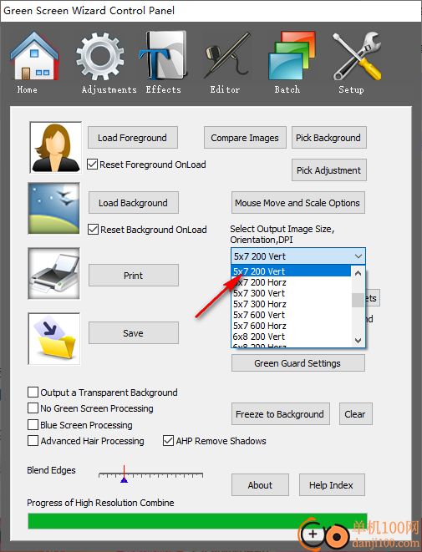This screenshot has height=552, width=422.
Task: Click the save folder icon
Action: [x=53, y=339]
